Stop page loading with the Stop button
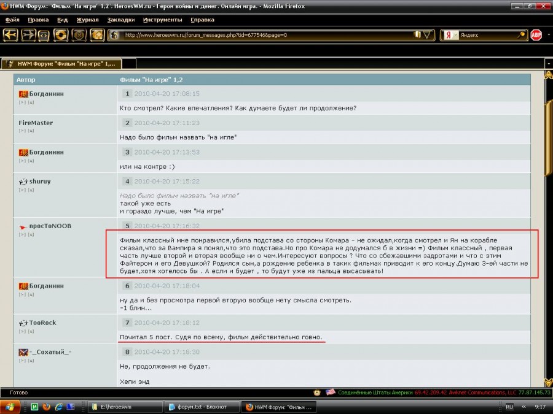This screenshot has width=553, height=414. 79,35
